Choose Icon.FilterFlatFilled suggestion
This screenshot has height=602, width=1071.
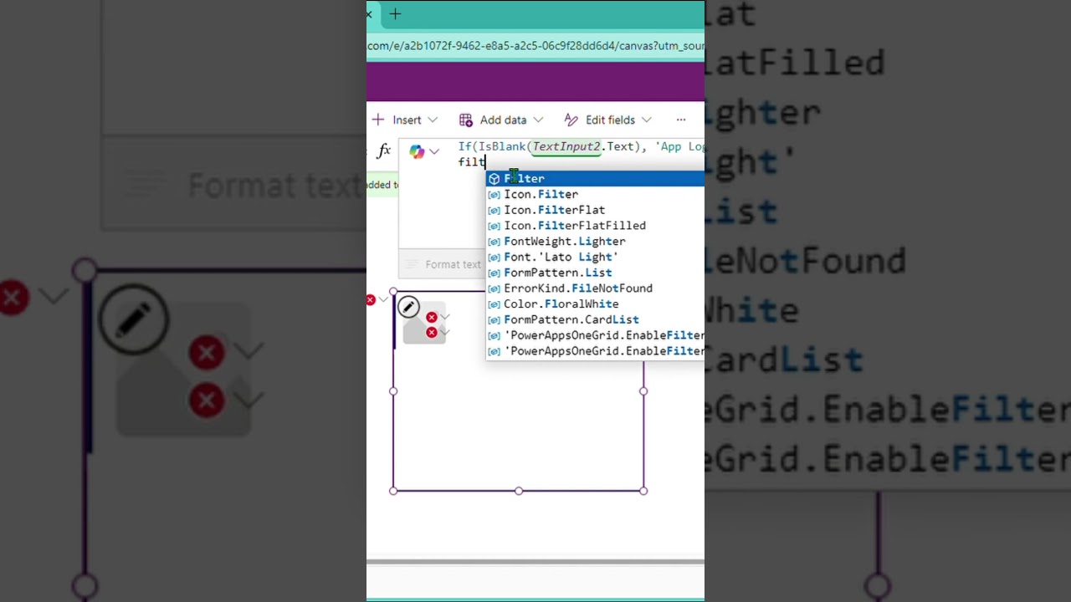tap(595, 226)
